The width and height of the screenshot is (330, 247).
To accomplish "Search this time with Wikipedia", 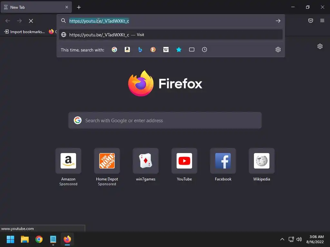I will [166, 50].
